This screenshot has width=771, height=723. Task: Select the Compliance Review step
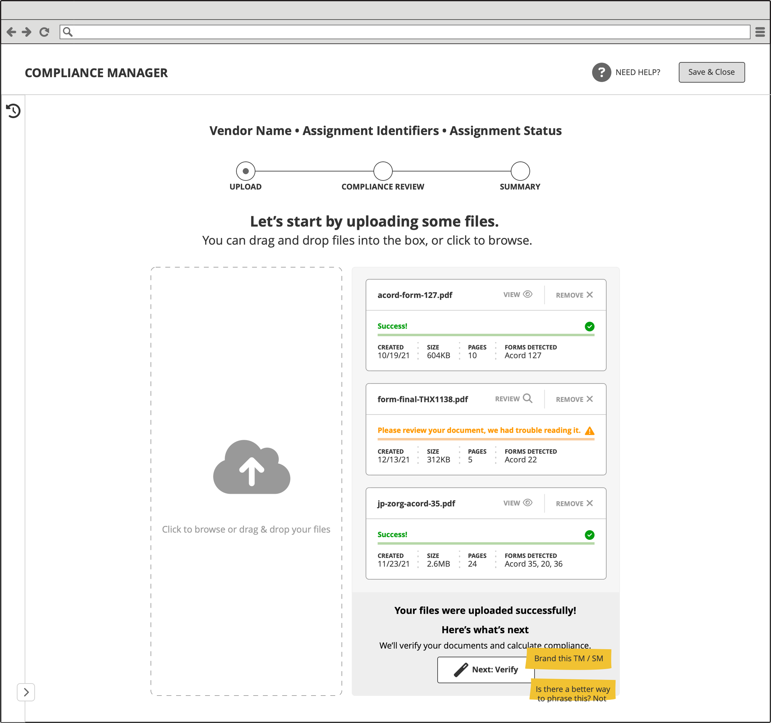click(382, 171)
